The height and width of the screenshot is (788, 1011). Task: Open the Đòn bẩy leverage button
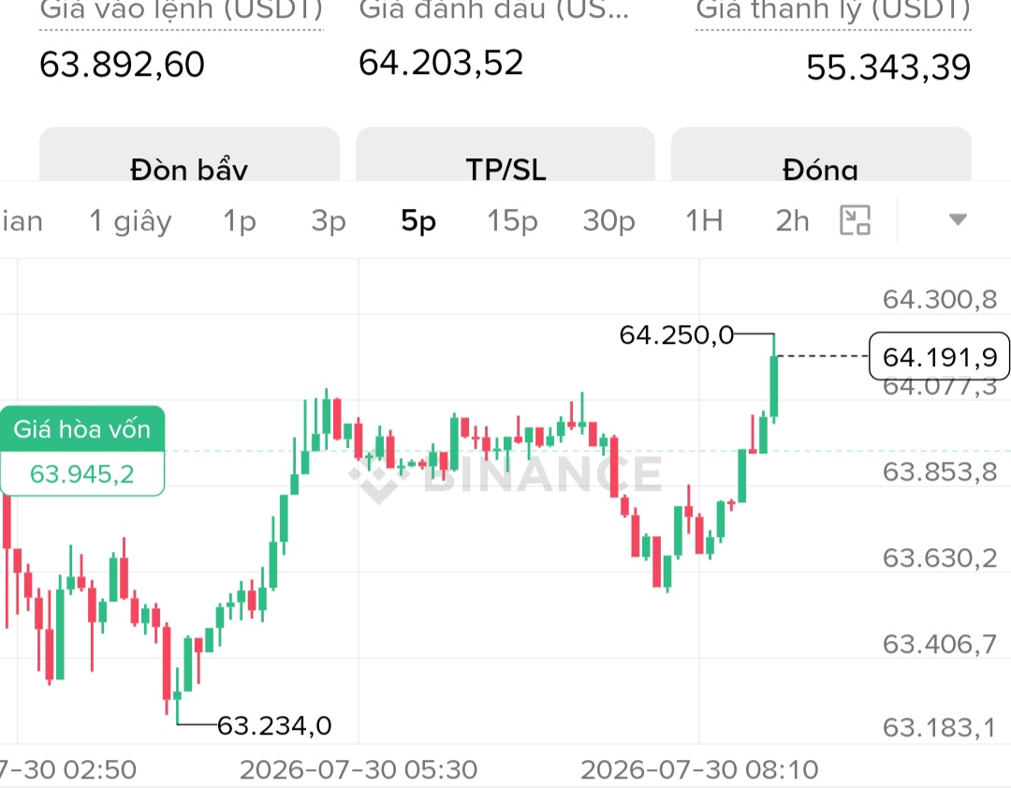coord(189,155)
